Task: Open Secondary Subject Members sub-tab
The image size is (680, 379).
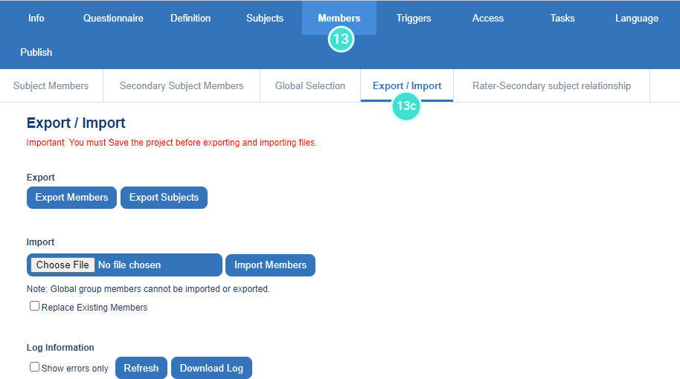Action: tap(182, 85)
